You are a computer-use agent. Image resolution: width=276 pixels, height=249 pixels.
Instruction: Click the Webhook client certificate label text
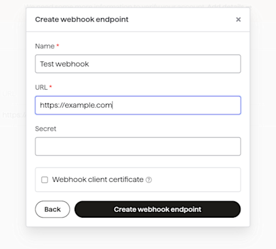98,179
